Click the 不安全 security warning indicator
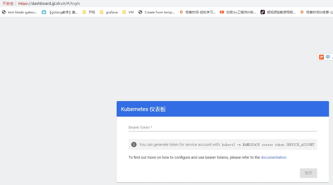Screen dimensions: 333x185 8,3
